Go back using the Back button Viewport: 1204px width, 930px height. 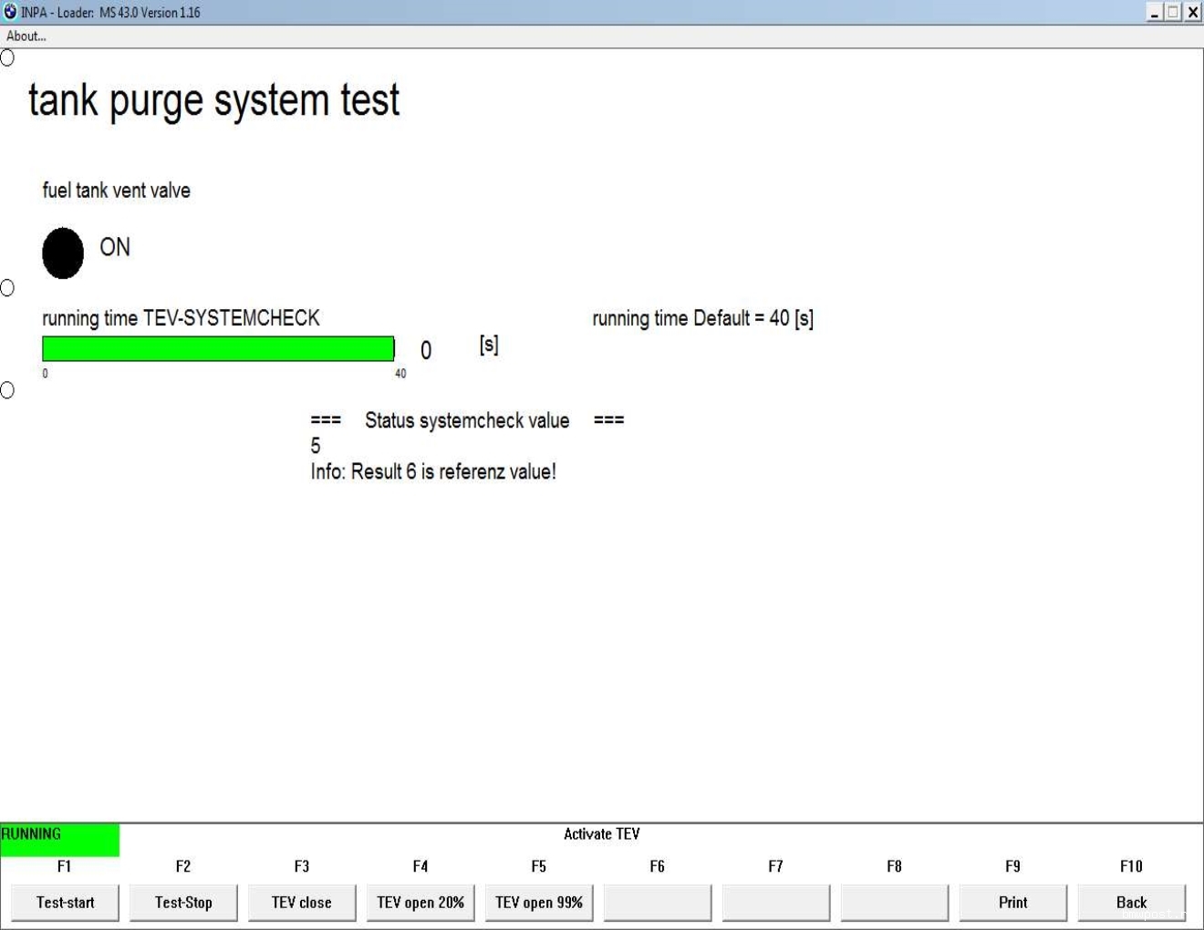(x=1132, y=903)
